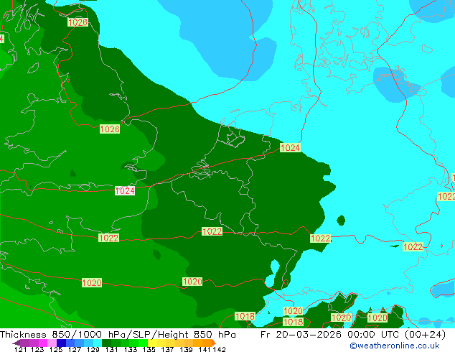
Task: Click the legend value 121
Action: (20, 349)
